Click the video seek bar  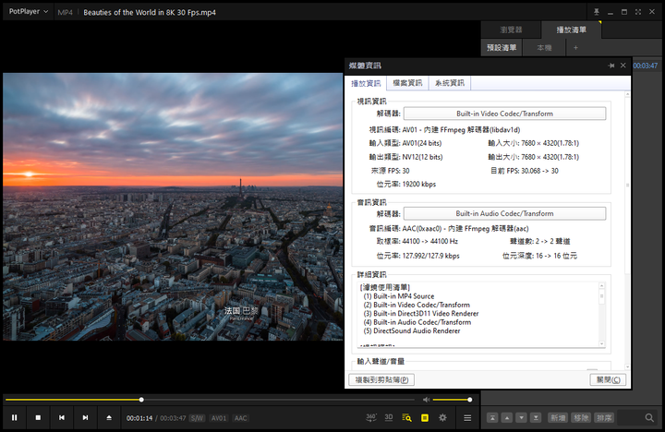coord(210,400)
